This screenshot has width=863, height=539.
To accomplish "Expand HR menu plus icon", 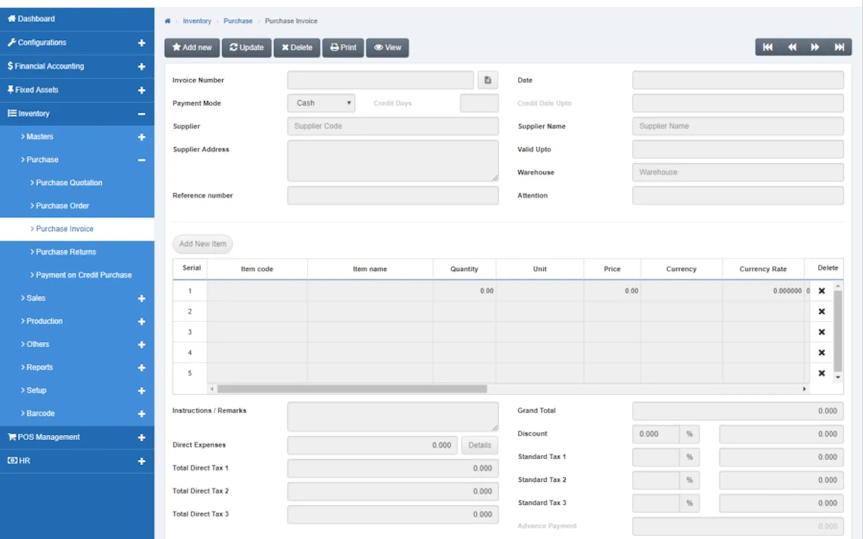I will (141, 461).
